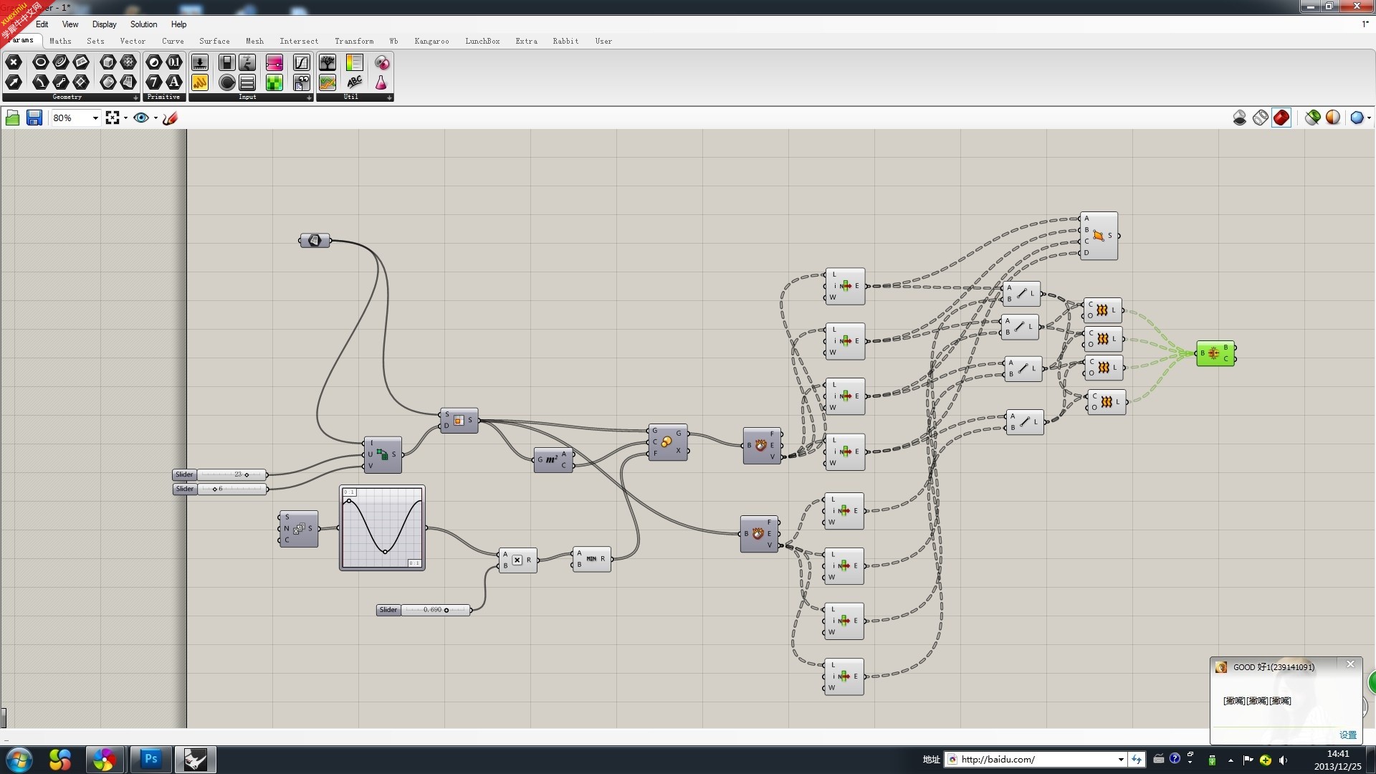Select the Digit Scroller input icon

(247, 62)
